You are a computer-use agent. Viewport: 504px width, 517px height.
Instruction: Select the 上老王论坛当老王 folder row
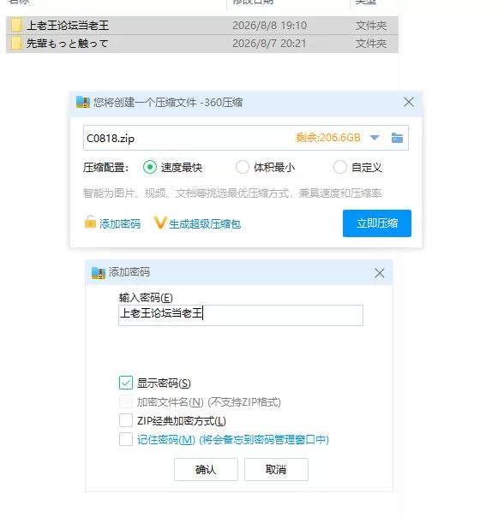coord(202,26)
